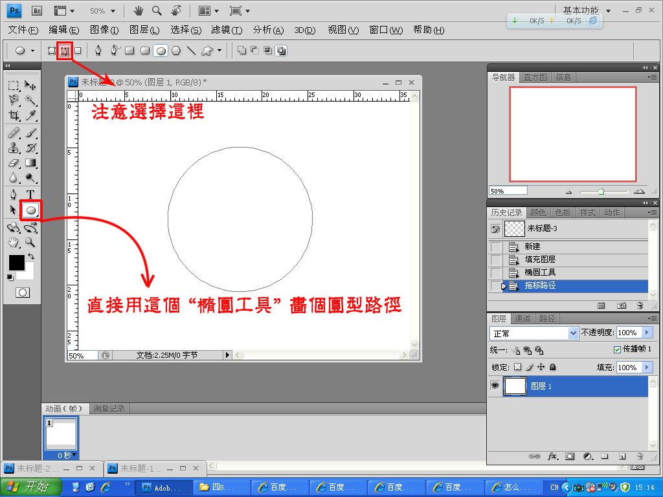Choose Shape Layers mode in options bar
The width and height of the screenshot is (663, 497).
52,50
